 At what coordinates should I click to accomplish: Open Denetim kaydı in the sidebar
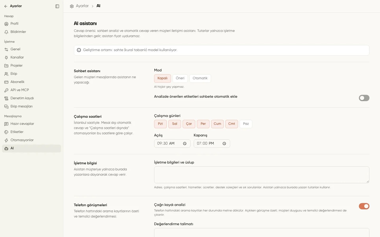click(x=31, y=98)
